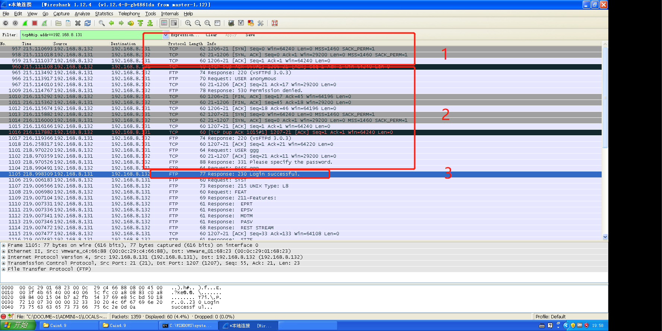
Task: Toggle packet list colorization
Action: click(x=164, y=23)
